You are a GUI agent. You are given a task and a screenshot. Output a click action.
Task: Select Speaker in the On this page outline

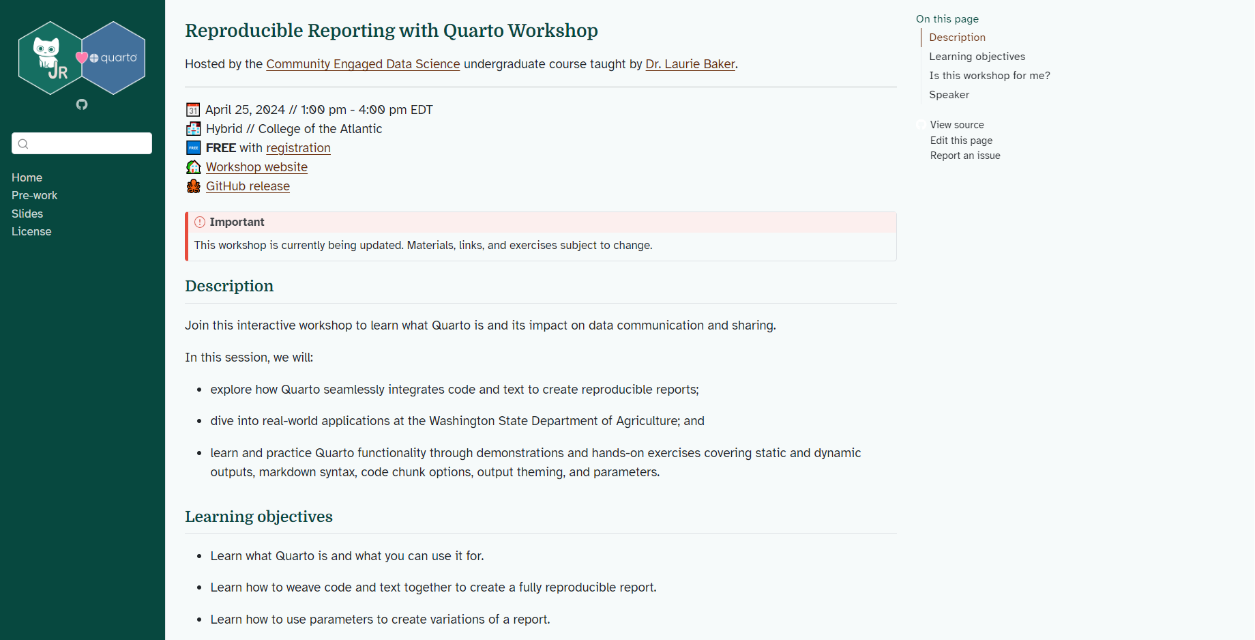coord(949,94)
